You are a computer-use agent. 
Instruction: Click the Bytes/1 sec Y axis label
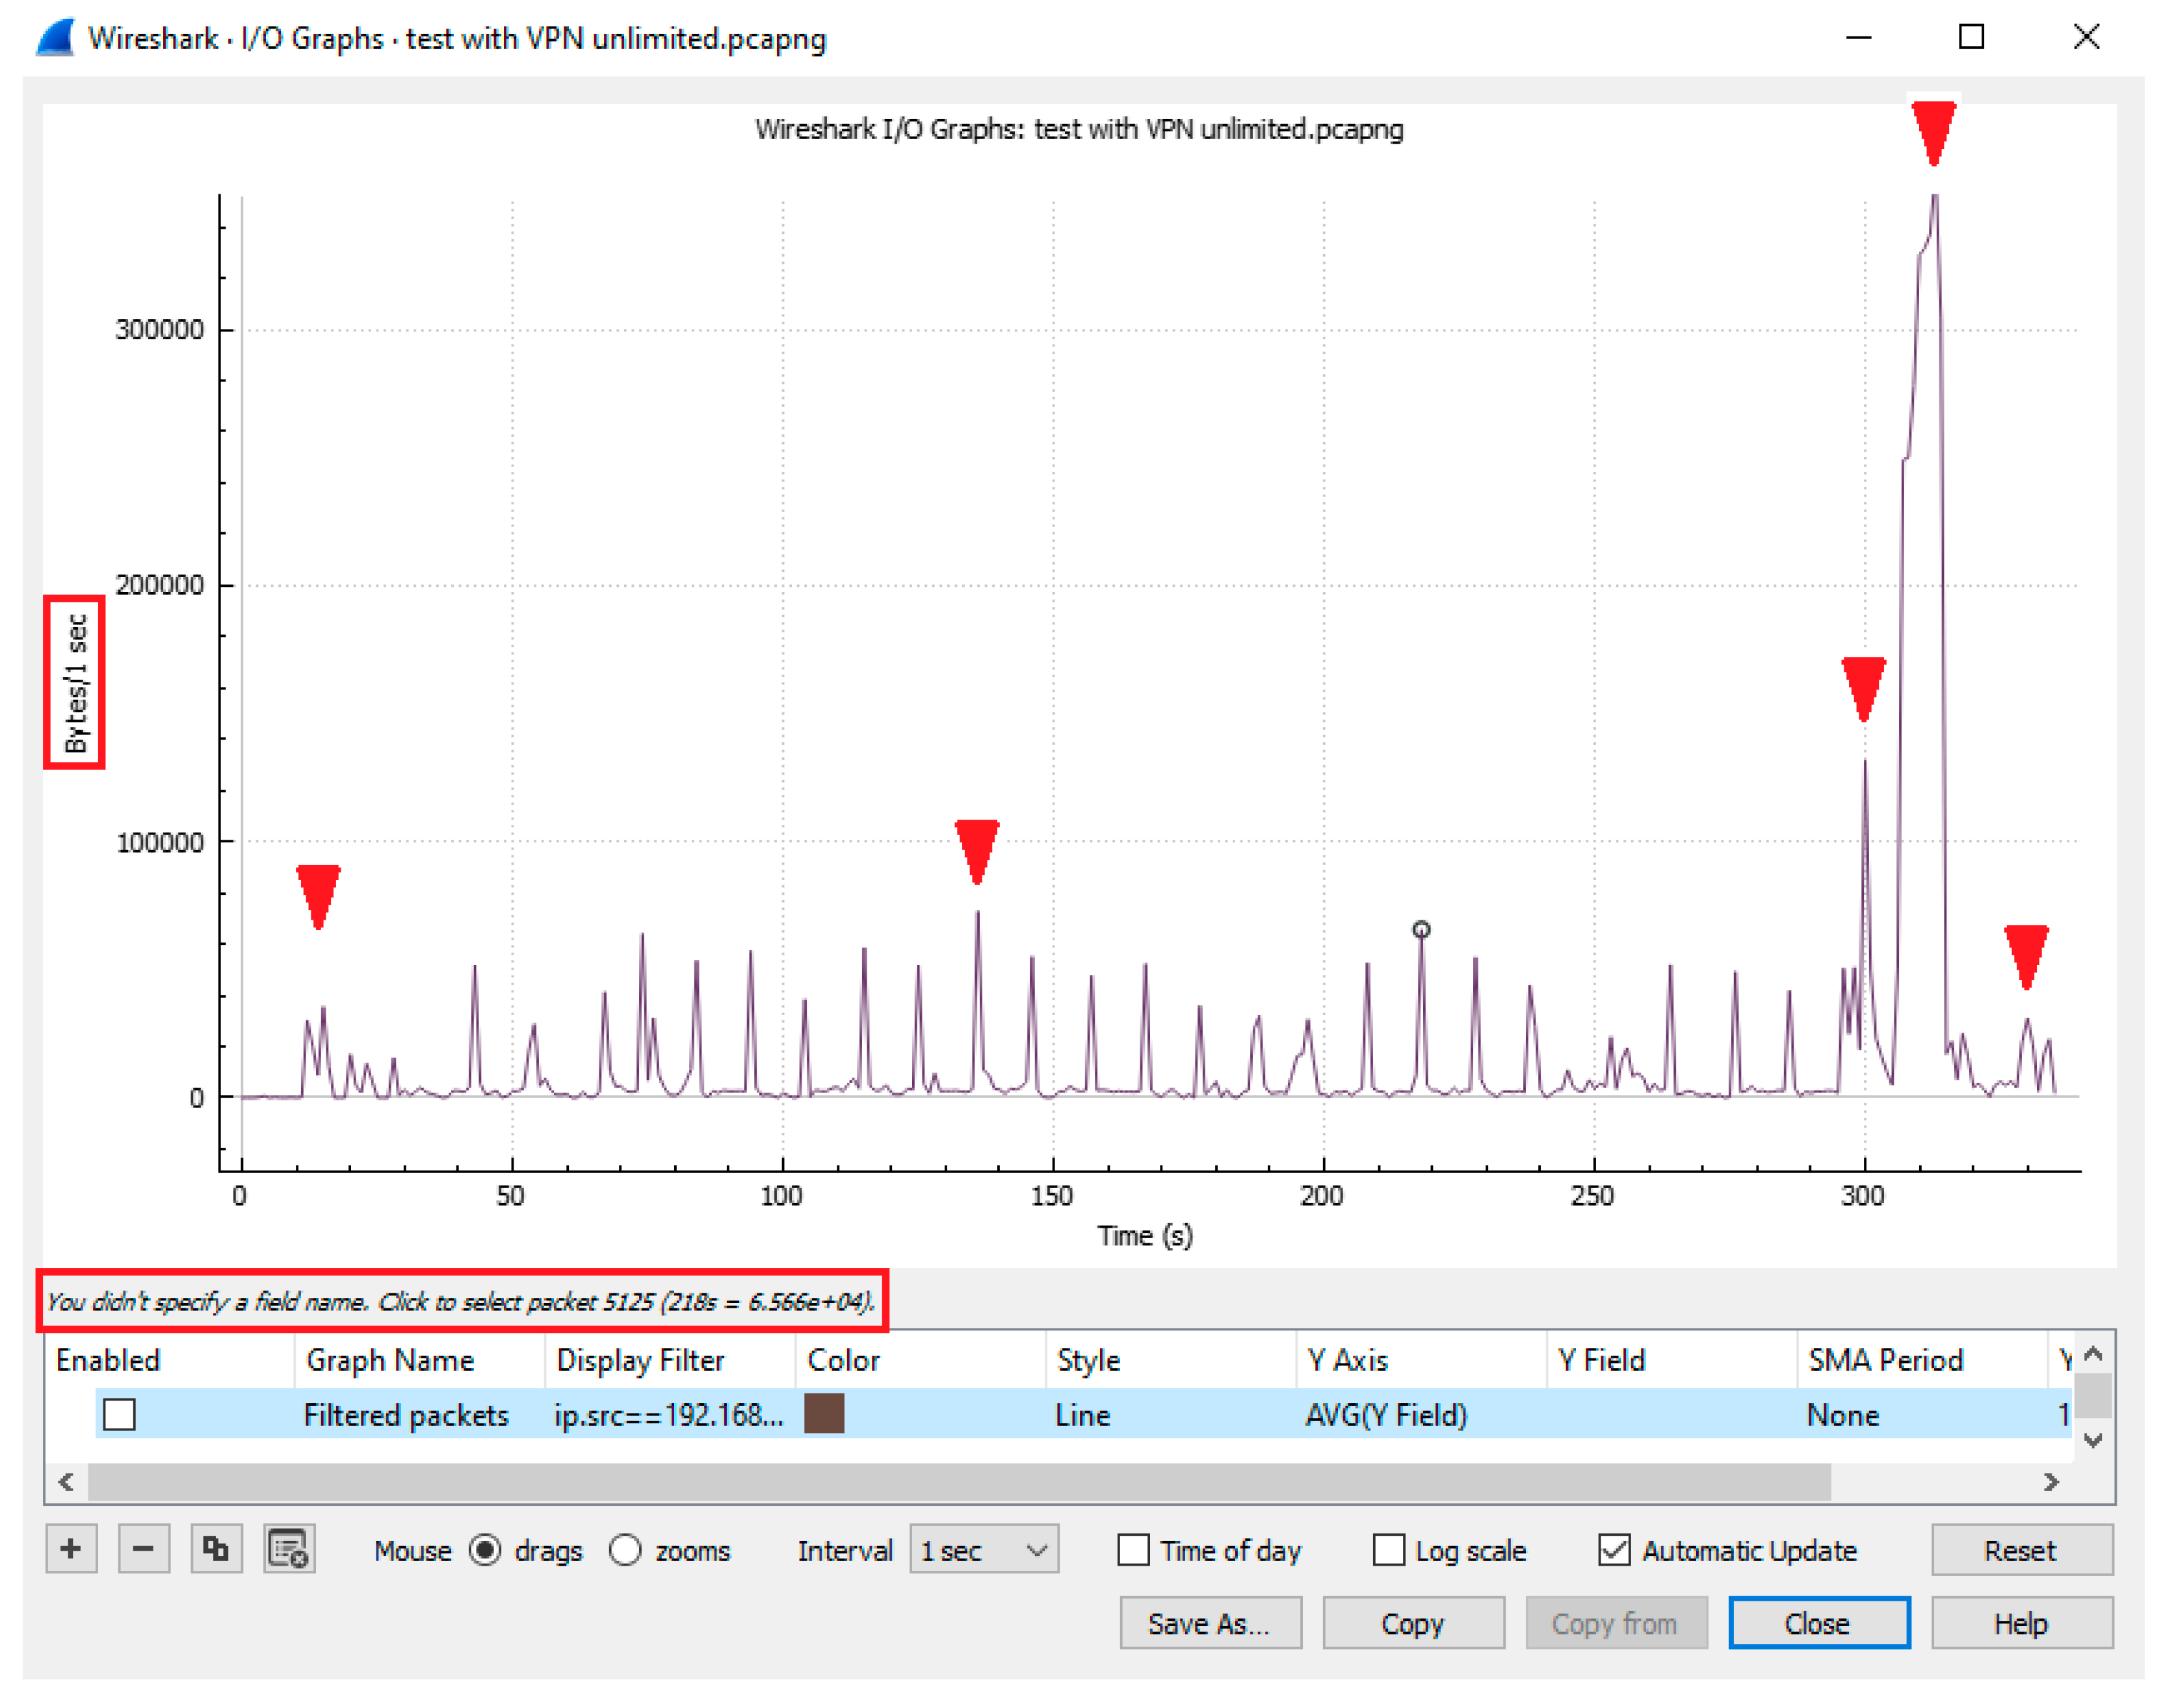pyautogui.click(x=76, y=684)
